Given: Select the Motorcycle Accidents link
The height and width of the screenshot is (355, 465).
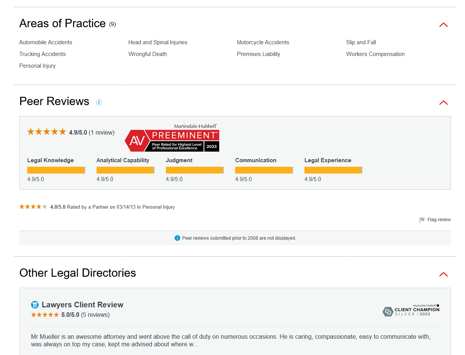Looking at the screenshot, I should (x=263, y=42).
